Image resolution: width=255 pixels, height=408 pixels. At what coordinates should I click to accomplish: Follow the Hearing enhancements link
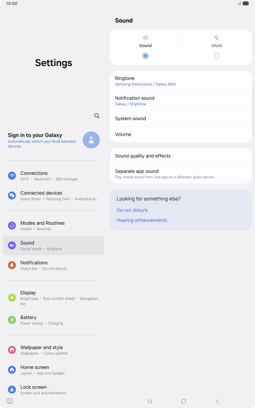click(142, 220)
